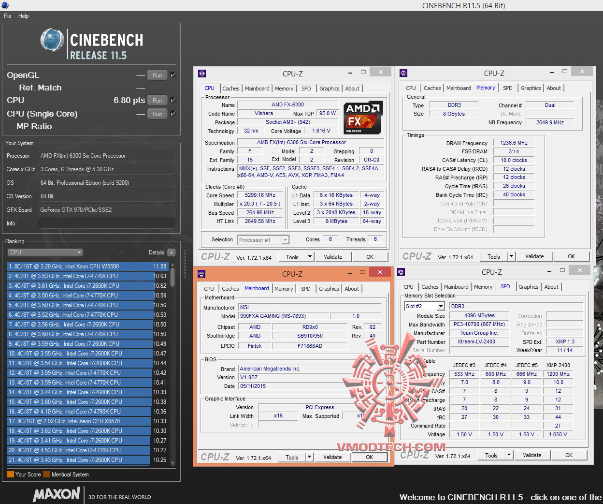The width and height of the screenshot is (603, 504).
Task: Click the Processor name field
Action: pyautogui.click(x=106, y=156)
